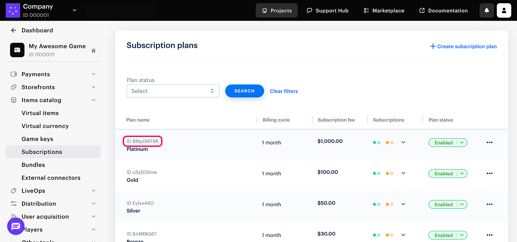Viewport: 517px width, 242px height.
Task: Open the three-dot menu for Gold plan
Action: [489, 174]
